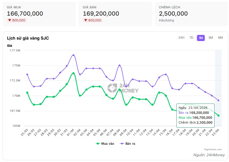Click the Bán ra point on 25/03
This screenshot has height=162, width=229.
[x=27, y=75]
